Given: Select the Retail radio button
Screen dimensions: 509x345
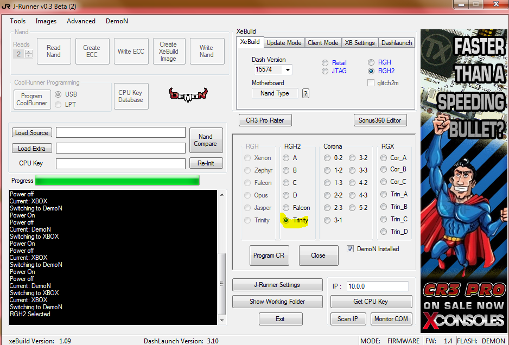Looking at the screenshot, I should pos(325,63).
